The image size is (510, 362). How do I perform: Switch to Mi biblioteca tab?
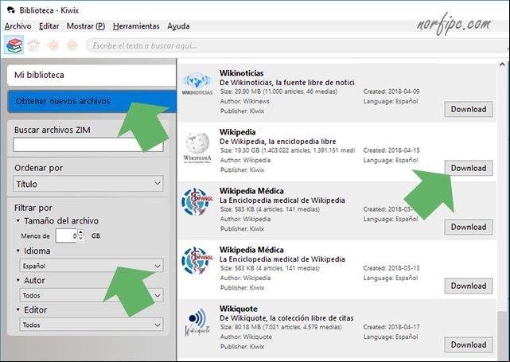91,75
